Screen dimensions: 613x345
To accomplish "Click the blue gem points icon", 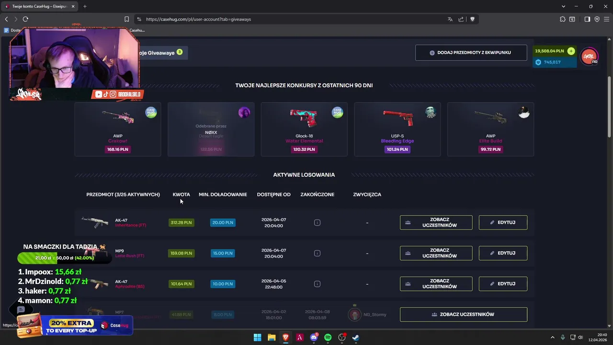I will 538,62.
